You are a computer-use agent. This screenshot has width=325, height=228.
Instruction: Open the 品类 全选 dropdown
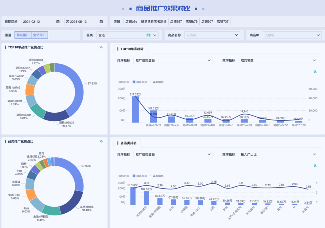click(x=127, y=35)
